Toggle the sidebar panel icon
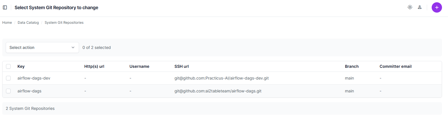Screen dimensions: 448x117 point(5,7)
